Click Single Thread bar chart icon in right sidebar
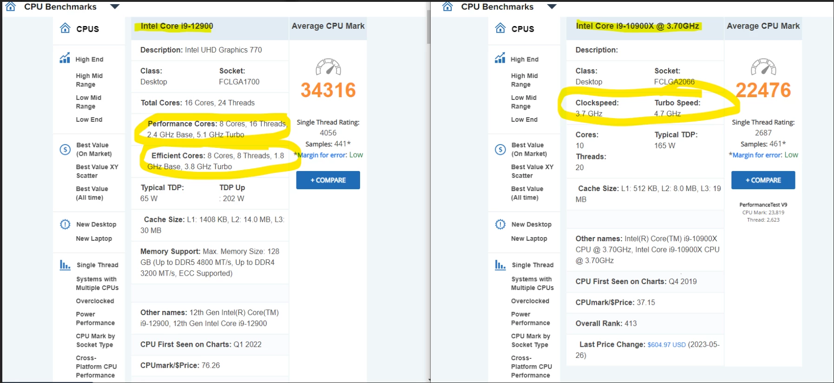834x383 pixels. (500, 265)
